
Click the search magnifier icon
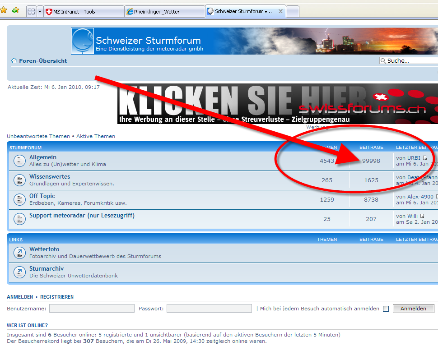(x=383, y=60)
